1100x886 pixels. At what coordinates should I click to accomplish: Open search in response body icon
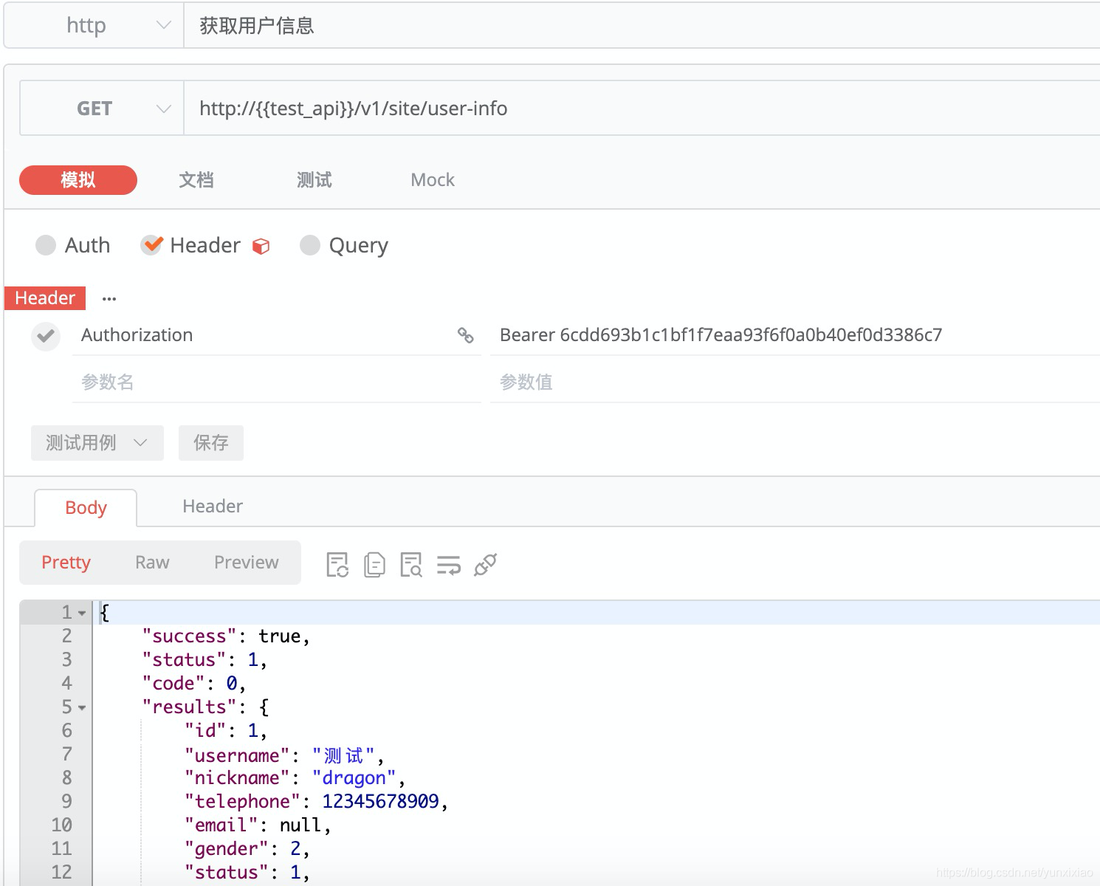[411, 564]
